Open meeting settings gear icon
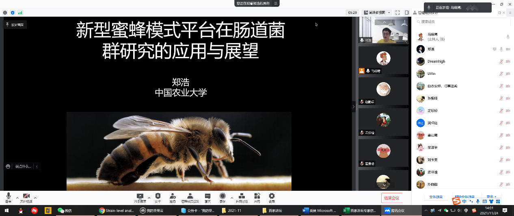This screenshot has height=216, width=514. [272, 196]
